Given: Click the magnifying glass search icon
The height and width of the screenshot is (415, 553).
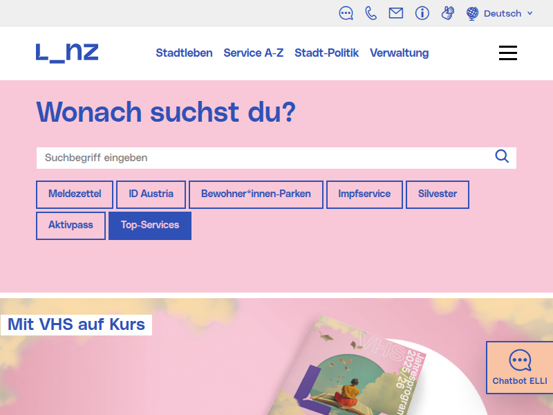Looking at the screenshot, I should (502, 156).
